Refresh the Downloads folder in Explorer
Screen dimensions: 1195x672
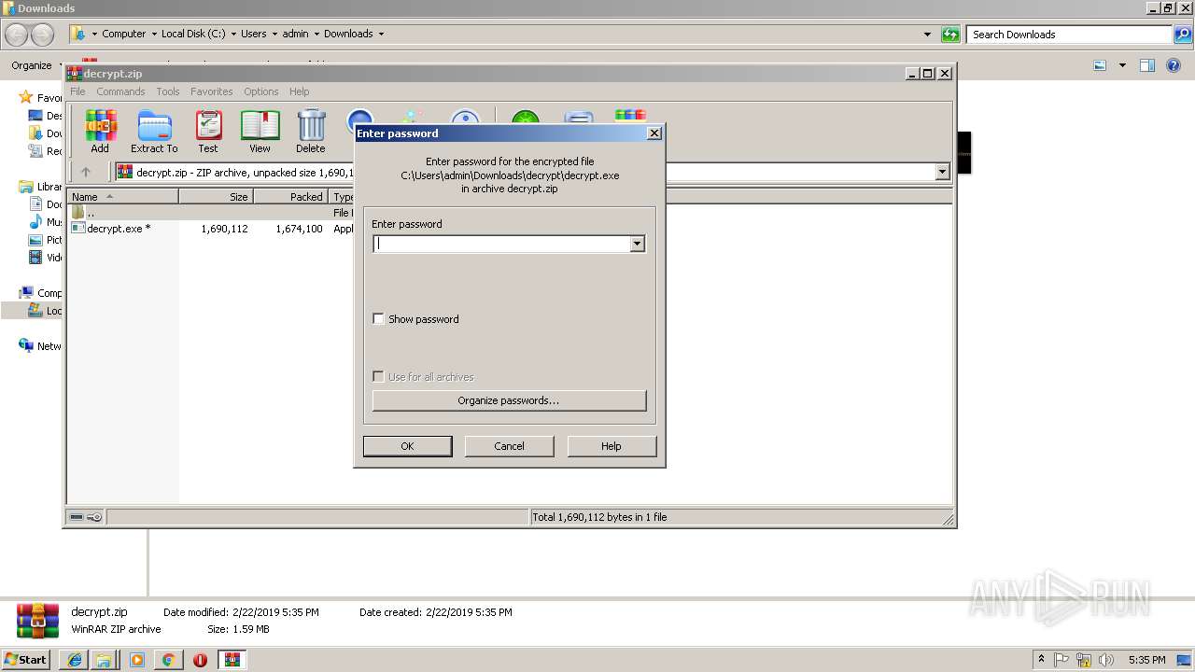pyautogui.click(x=950, y=35)
